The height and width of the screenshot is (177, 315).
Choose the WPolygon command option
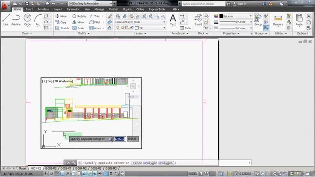[x=150, y=163]
